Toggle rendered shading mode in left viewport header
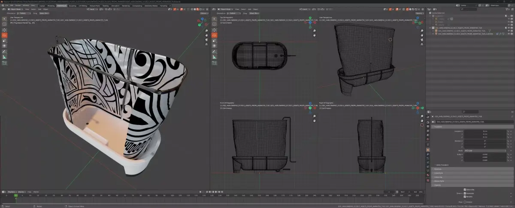515x208 pixels. click(200, 9)
